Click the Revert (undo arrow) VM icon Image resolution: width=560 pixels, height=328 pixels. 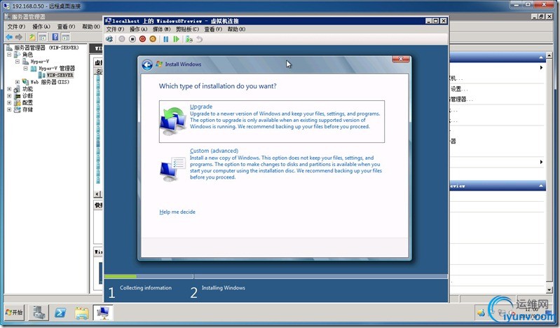[199, 39]
